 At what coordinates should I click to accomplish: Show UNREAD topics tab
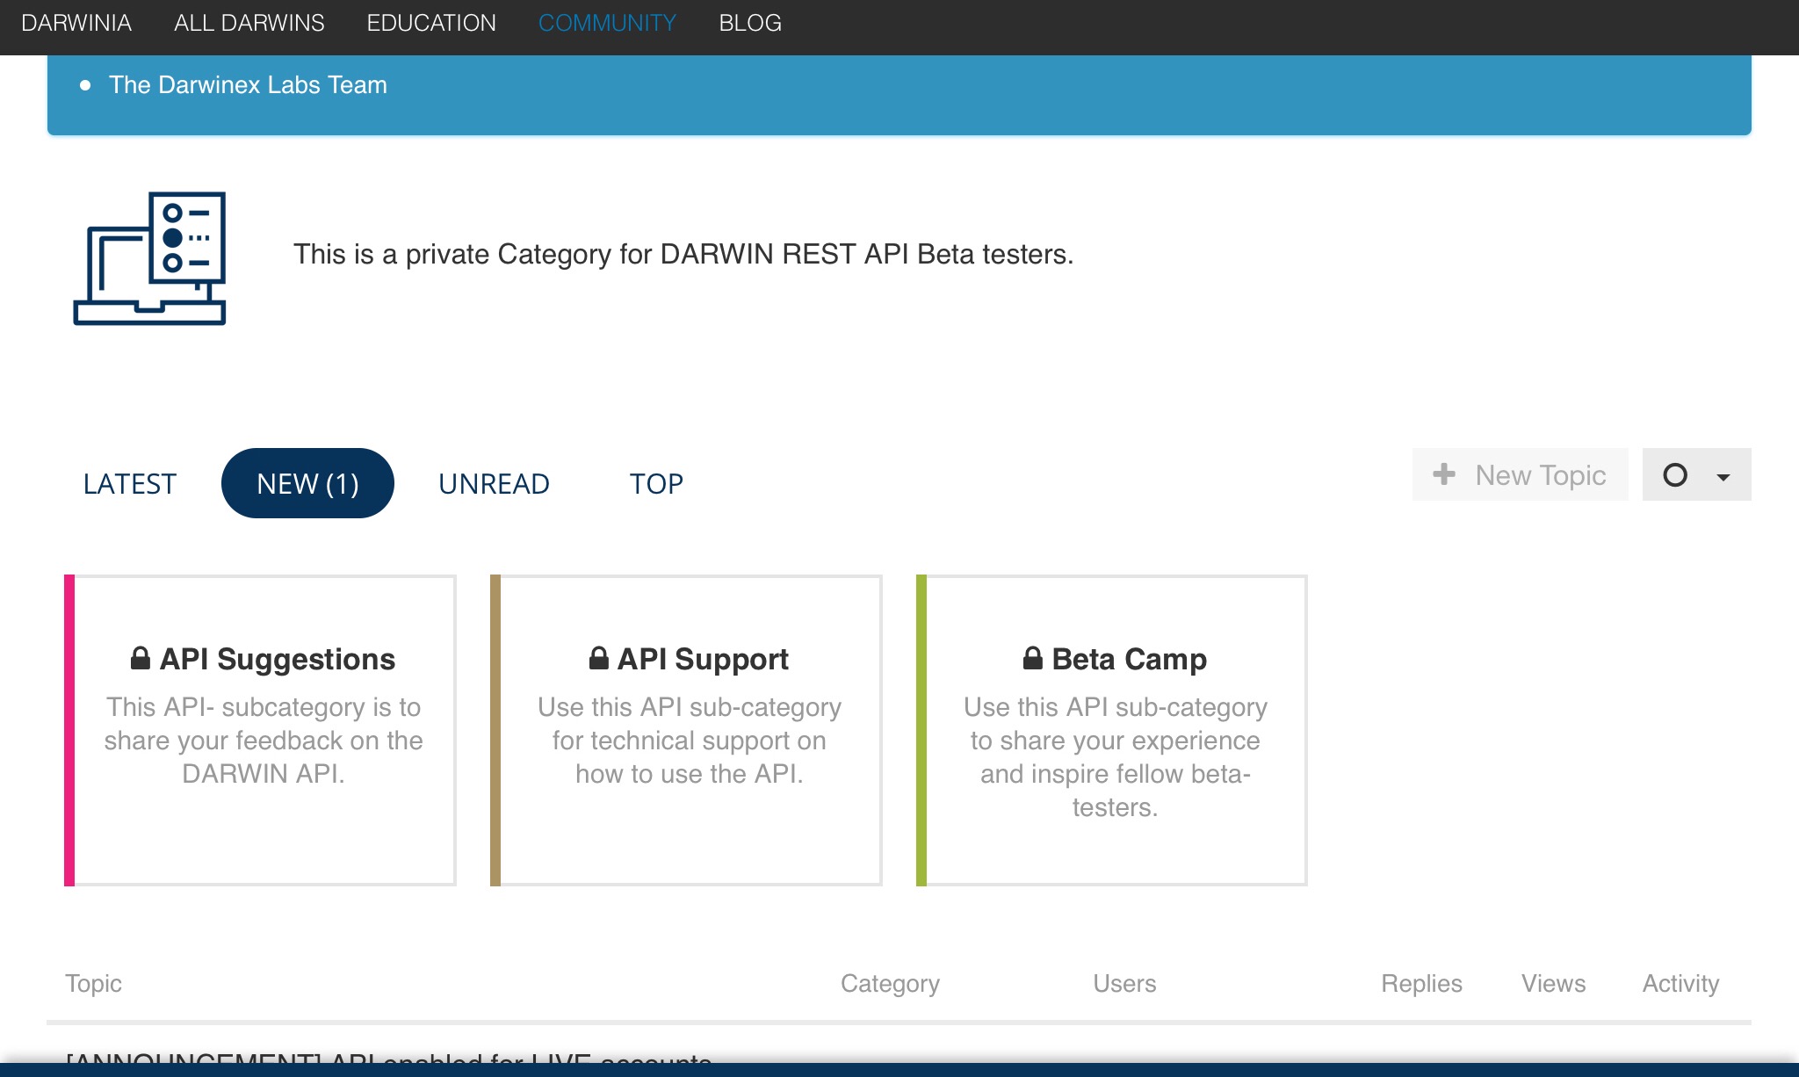click(x=494, y=483)
